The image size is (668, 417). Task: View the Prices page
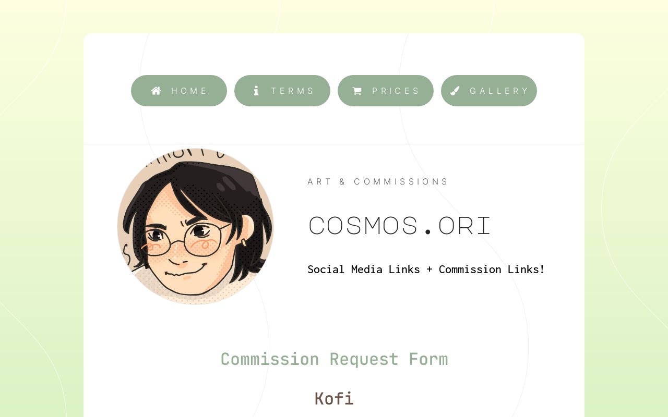(x=386, y=91)
